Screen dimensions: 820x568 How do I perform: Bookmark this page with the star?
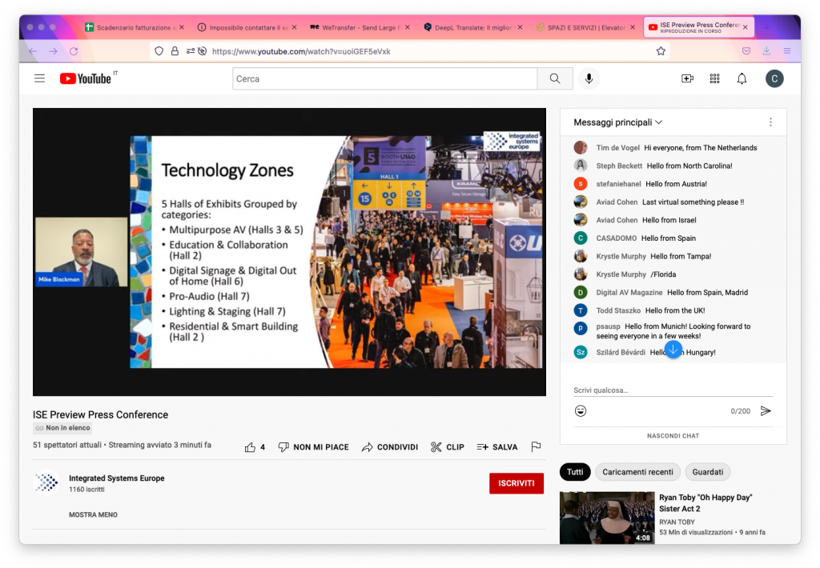[x=661, y=51]
